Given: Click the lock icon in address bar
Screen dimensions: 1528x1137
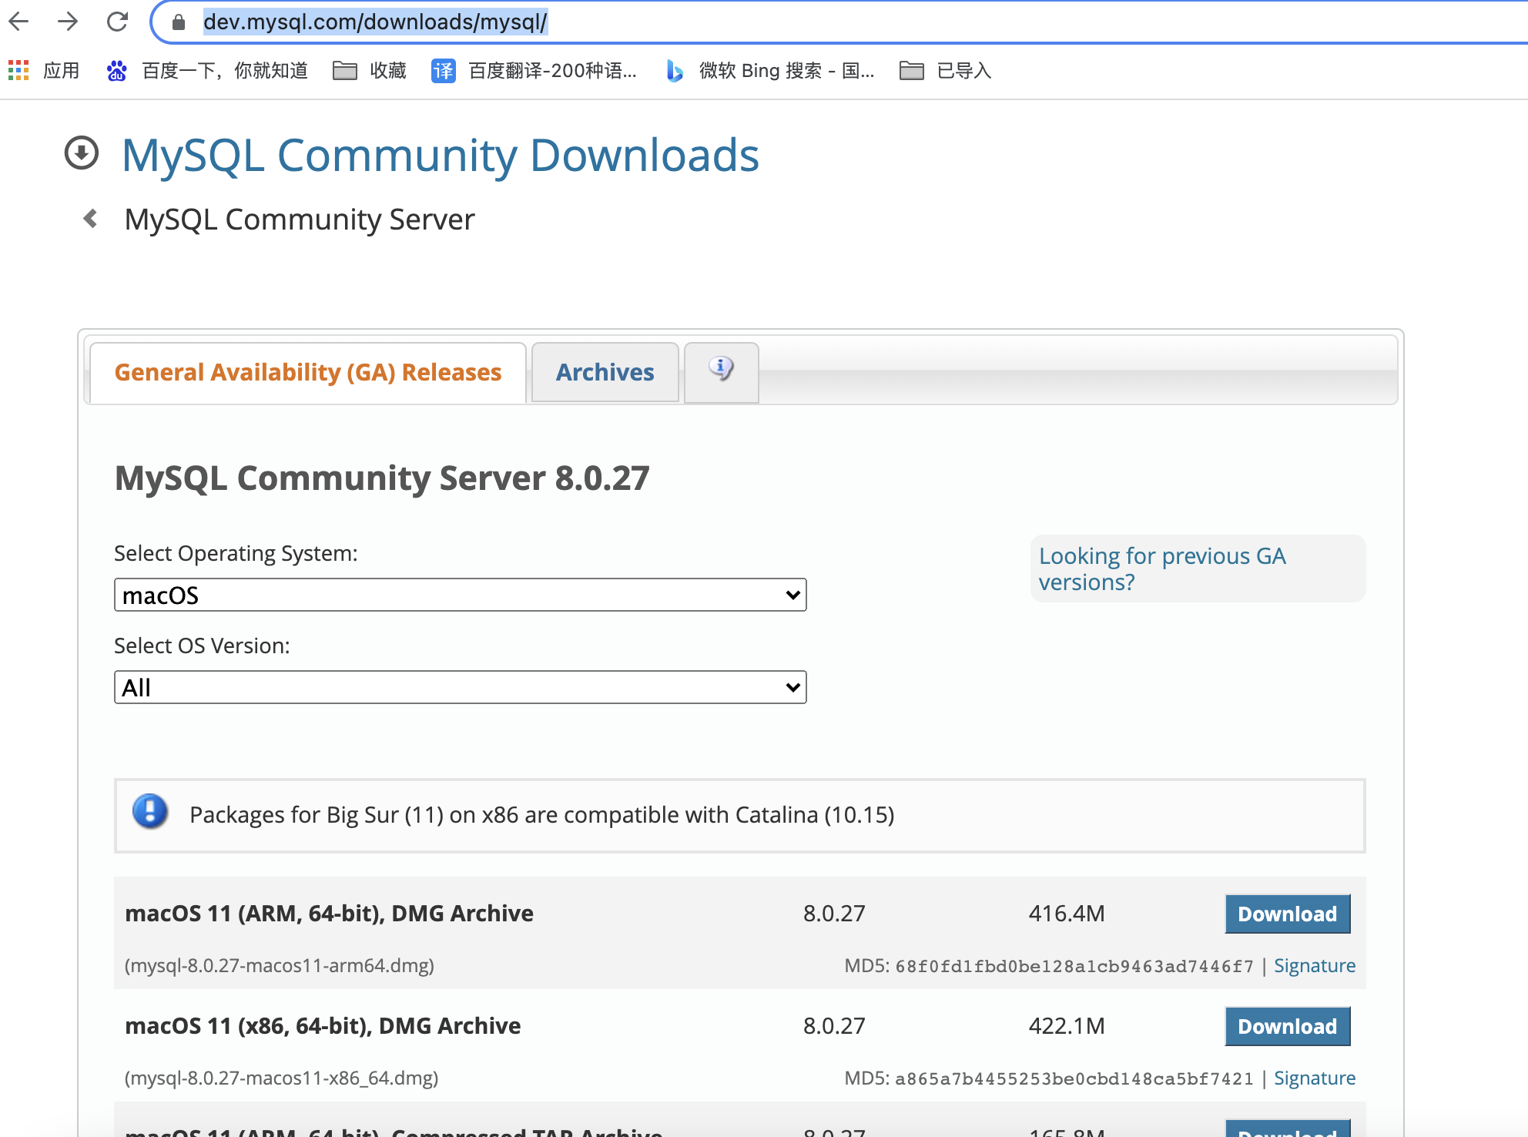Looking at the screenshot, I should point(179,22).
